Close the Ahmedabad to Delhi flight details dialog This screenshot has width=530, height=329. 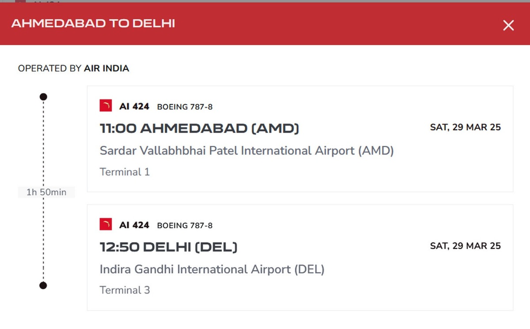pos(508,26)
